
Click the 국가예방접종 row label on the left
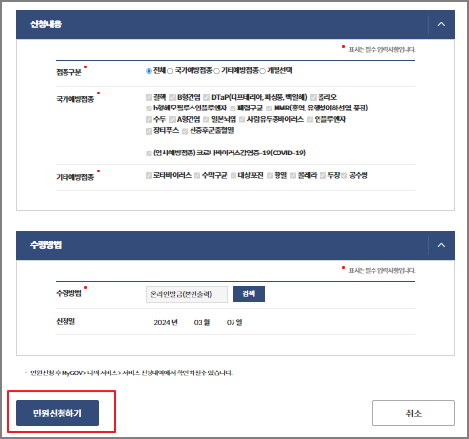click(75, 99)
